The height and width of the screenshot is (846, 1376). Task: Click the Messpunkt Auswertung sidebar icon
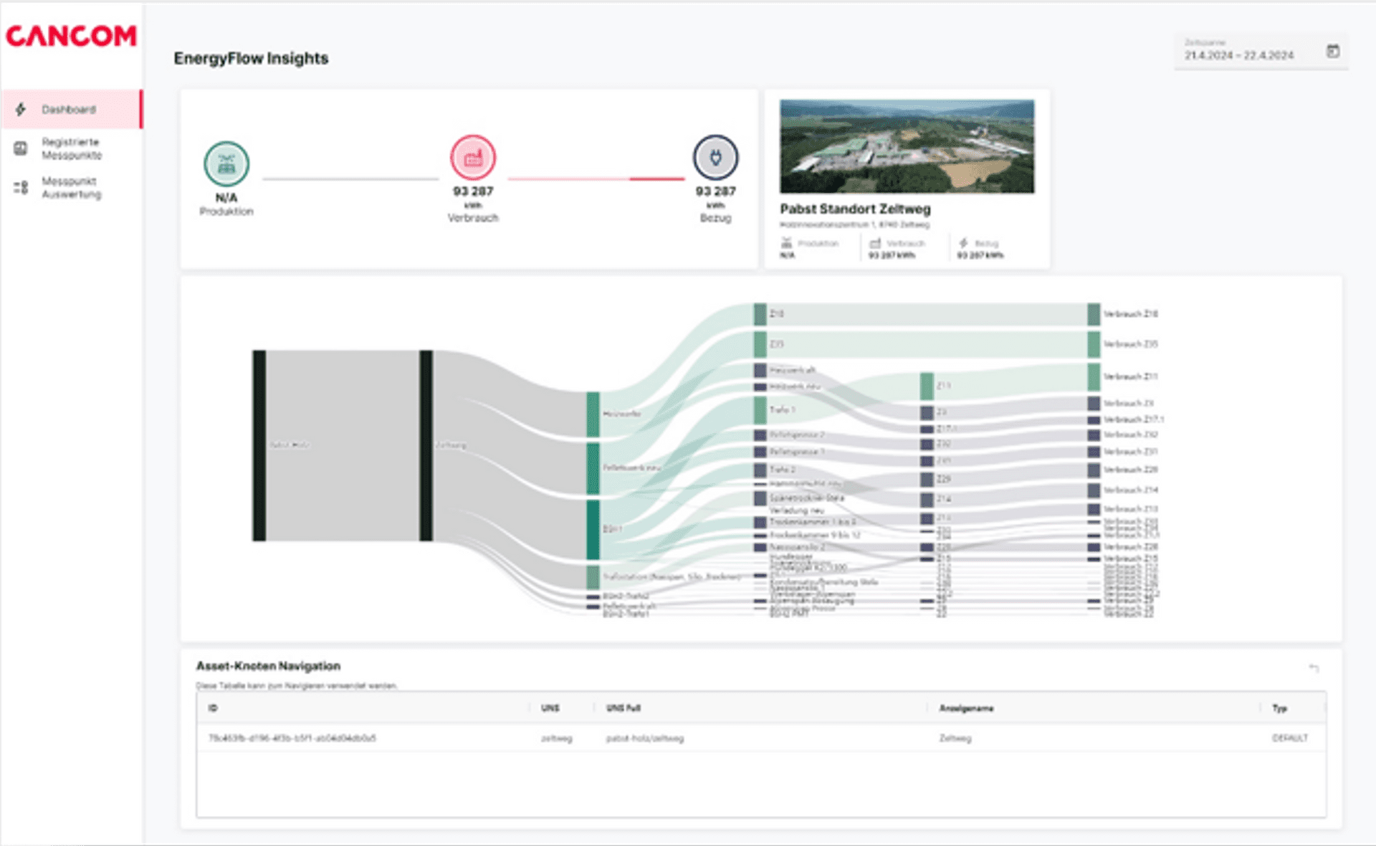21,188
